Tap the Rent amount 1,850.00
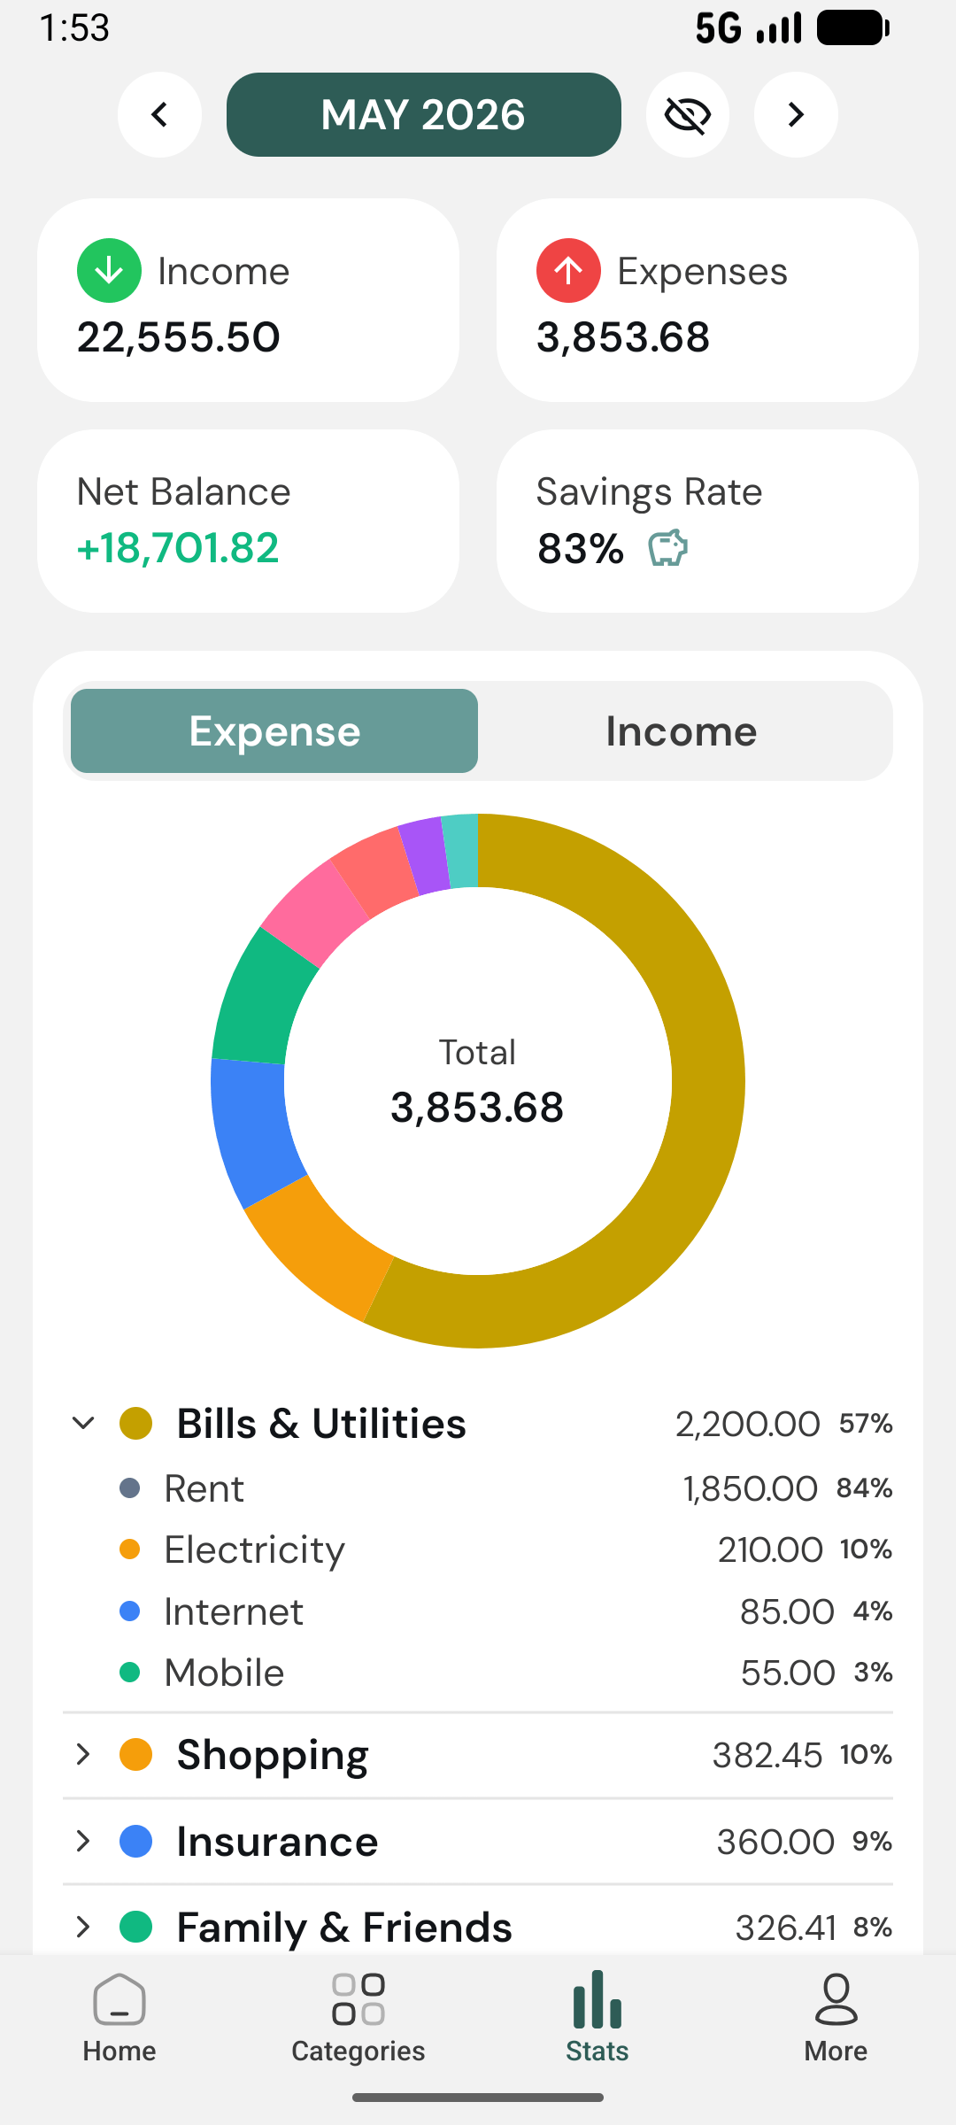Viewport: 956px width, 2125px height. [750, 1488]
